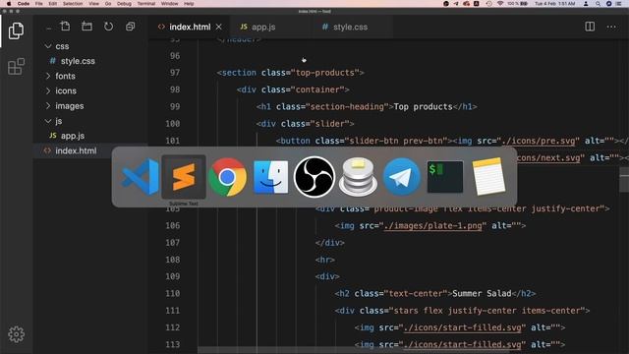Click line number 110 in gutter
Viewport: 629px width, 354px height.
(173, 294)
